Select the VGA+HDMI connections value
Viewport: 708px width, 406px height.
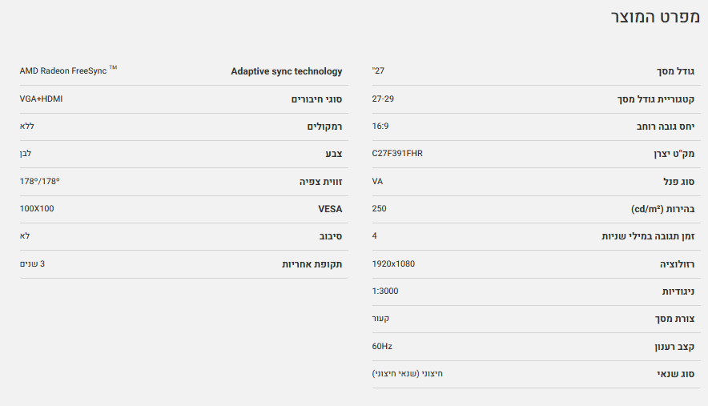click(41, 98)
